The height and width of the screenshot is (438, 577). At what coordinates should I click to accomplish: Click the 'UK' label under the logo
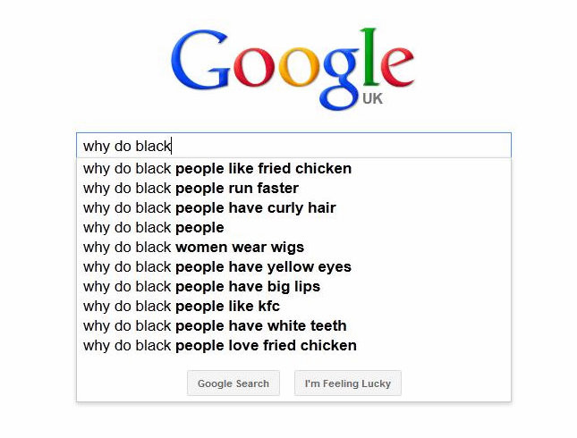372,98
